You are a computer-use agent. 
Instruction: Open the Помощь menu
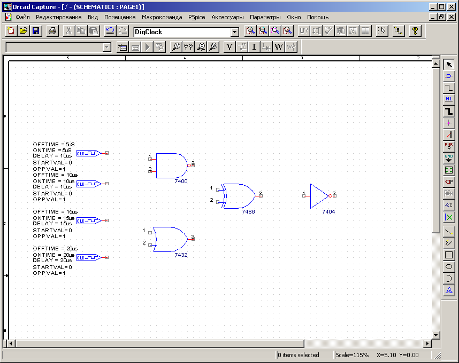coord(318,17)
